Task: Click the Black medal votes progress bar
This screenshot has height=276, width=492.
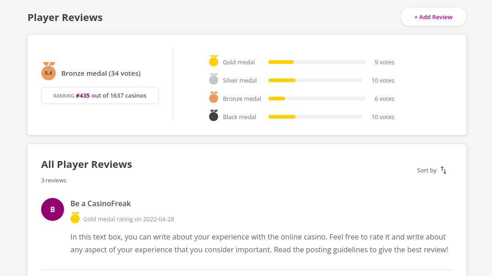Action: [x=315, y=117]
